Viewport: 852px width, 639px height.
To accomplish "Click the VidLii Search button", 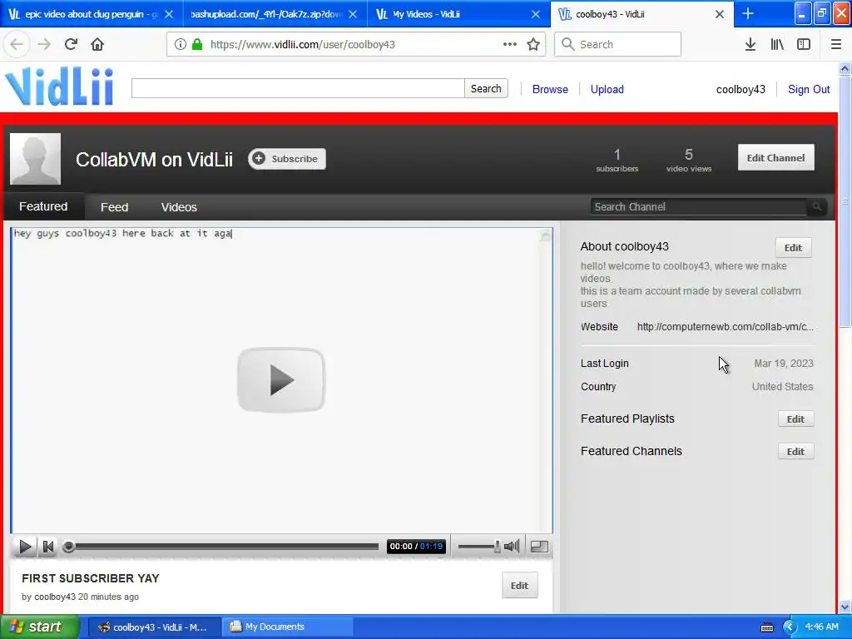I will pos(486,88).
